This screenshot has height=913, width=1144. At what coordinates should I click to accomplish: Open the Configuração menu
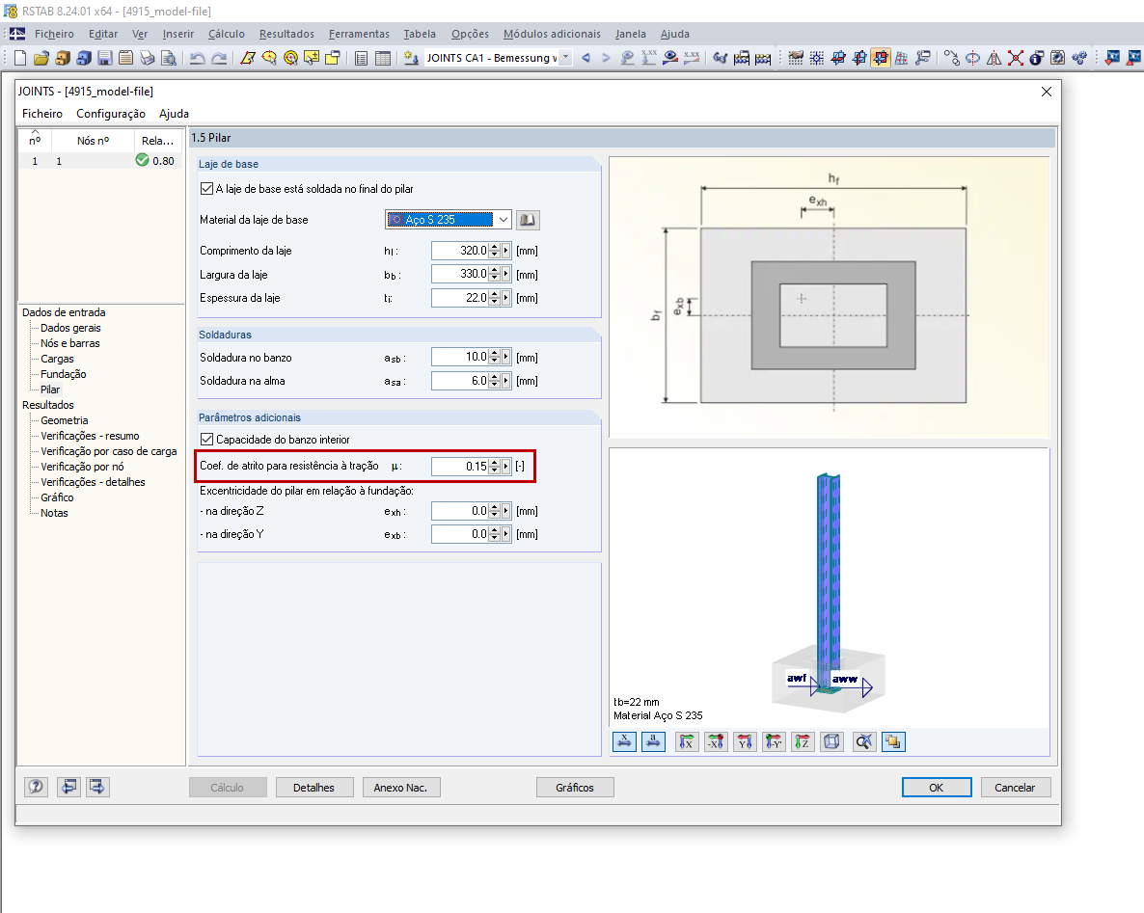pyautogui.click(x=111, y=114)
